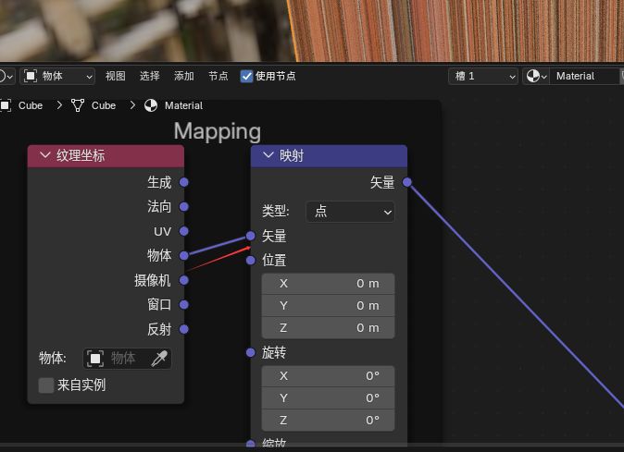Click the material sphere icon in breadcrumb

click(x=151, y=105)
